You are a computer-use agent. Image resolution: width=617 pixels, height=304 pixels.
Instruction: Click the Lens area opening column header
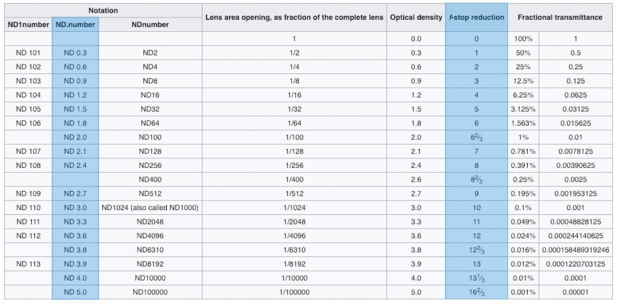click(x=294, y=17)
